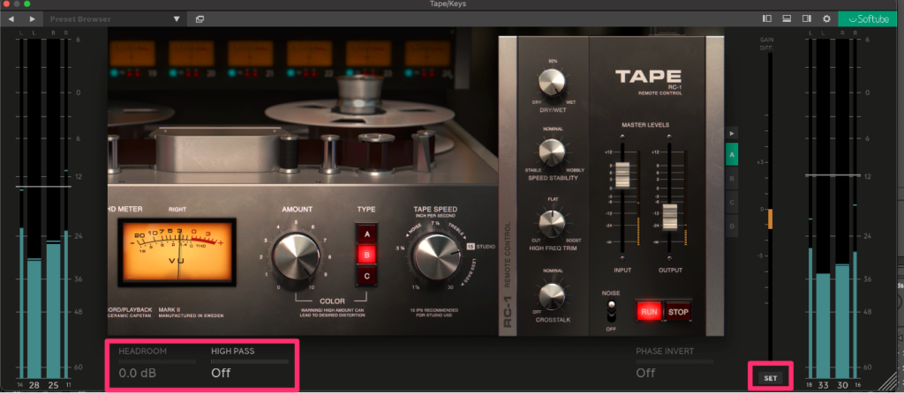Switch to preset slot B tab
Screen dimensions: 904x393
pos(731,176)
